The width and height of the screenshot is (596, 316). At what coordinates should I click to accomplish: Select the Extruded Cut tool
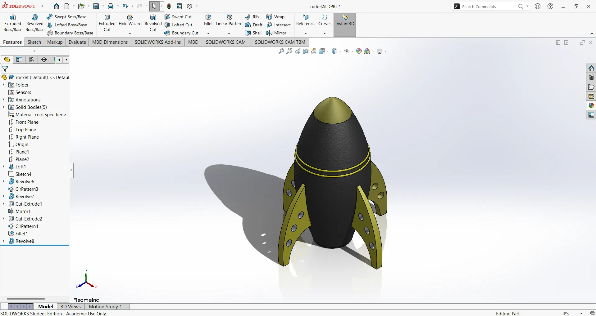pyautogui.click(x=107, y=23)
